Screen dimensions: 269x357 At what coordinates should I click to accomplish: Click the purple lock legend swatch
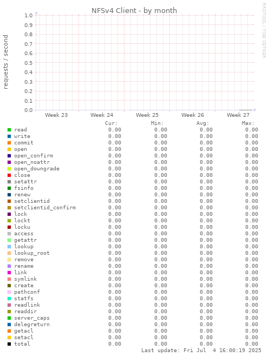pyautogui.click(x=9, y=214)
